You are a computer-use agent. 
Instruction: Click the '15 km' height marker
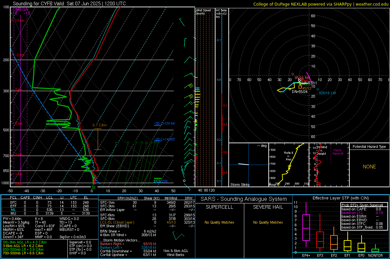tap(19, 21)
